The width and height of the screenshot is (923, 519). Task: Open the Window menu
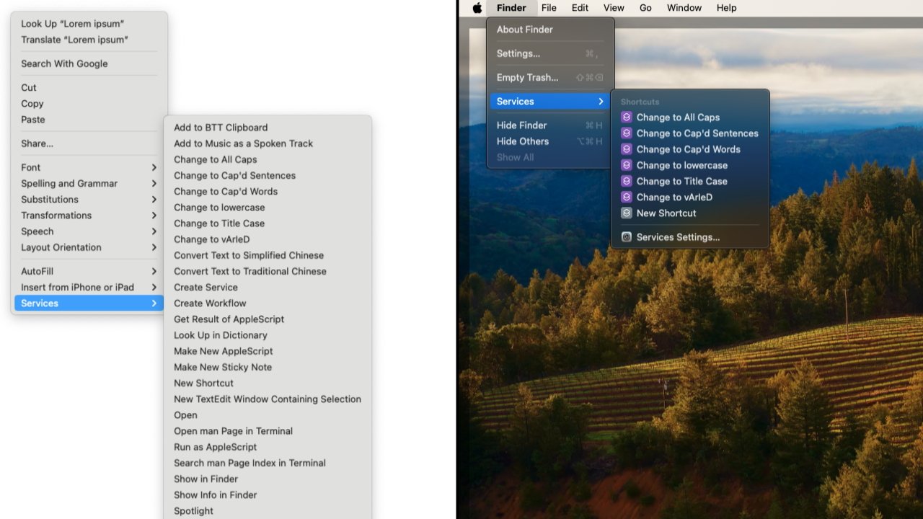[x=684, y=8]
